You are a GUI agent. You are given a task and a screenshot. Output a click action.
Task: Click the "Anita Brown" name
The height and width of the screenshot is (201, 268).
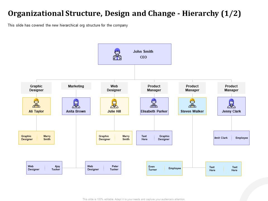(76, 111)
